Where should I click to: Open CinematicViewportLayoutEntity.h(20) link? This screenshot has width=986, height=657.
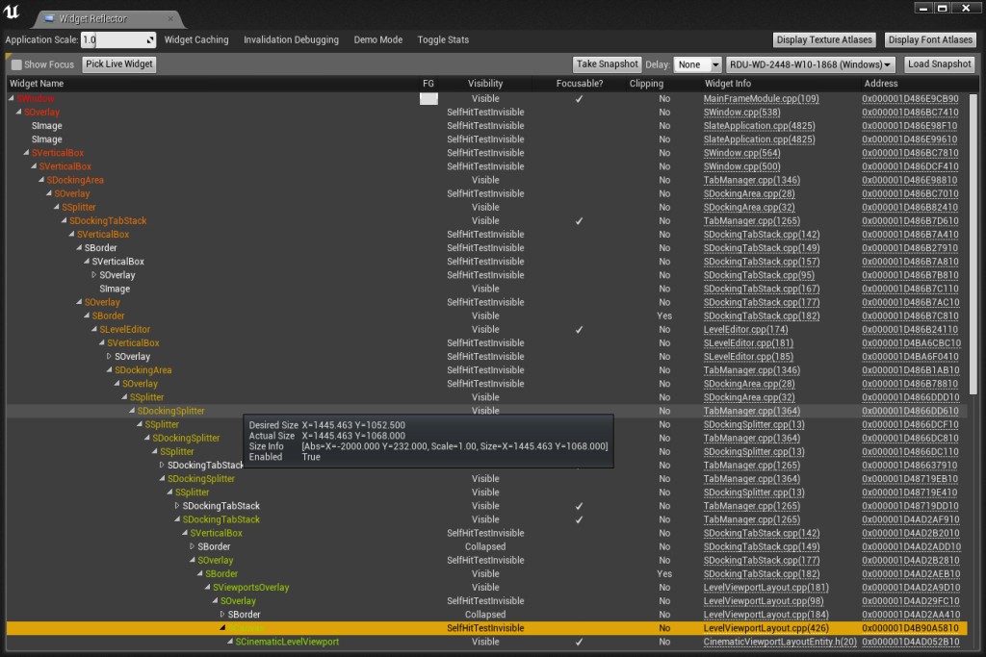pos(780,642)
